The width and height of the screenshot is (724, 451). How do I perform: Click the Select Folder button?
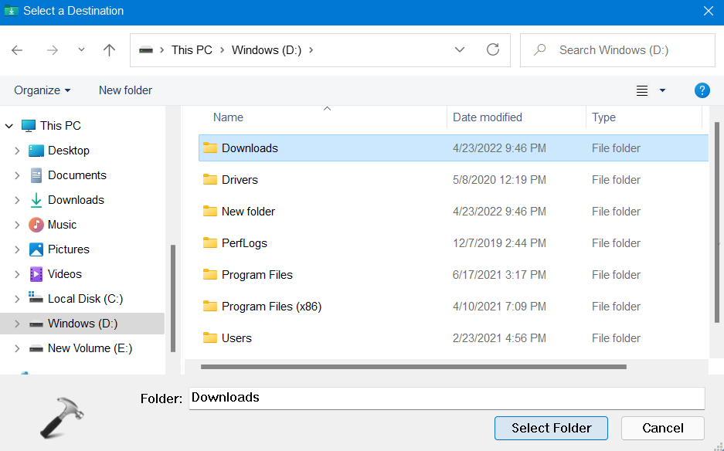click(x=551, y=428)
